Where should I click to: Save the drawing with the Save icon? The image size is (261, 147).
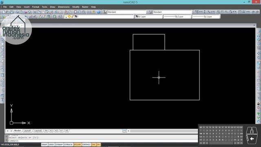click(12, 12)
